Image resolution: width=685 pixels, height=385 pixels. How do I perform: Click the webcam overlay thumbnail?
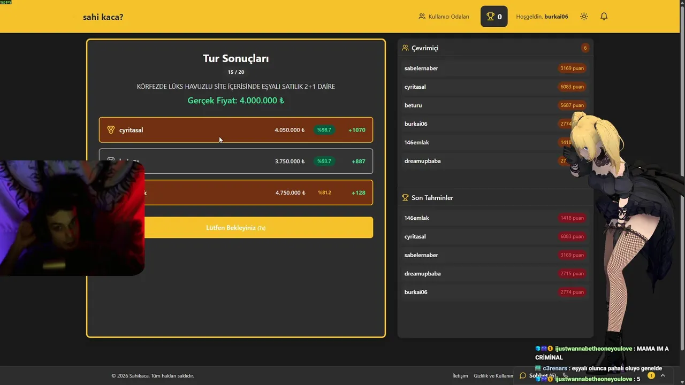point(72,218)
